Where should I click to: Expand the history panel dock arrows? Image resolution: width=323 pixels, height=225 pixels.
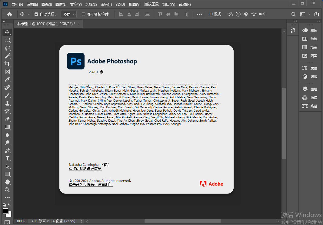(x=296, y=21)
